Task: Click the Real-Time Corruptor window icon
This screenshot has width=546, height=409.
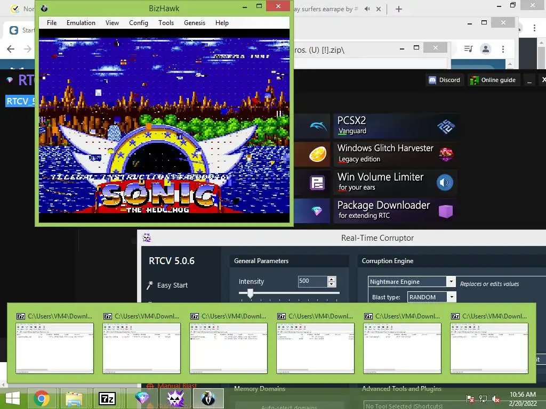Action: tap(147, 238)
